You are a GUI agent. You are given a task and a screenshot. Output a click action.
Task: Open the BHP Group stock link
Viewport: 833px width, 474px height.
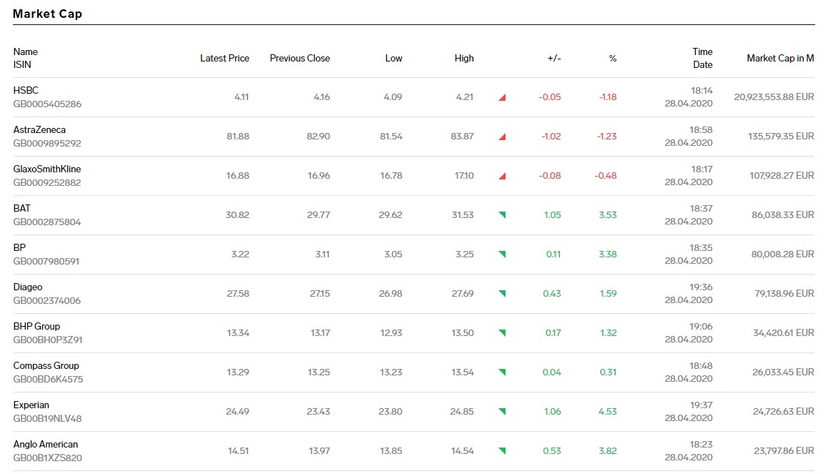tap(36, 326)
